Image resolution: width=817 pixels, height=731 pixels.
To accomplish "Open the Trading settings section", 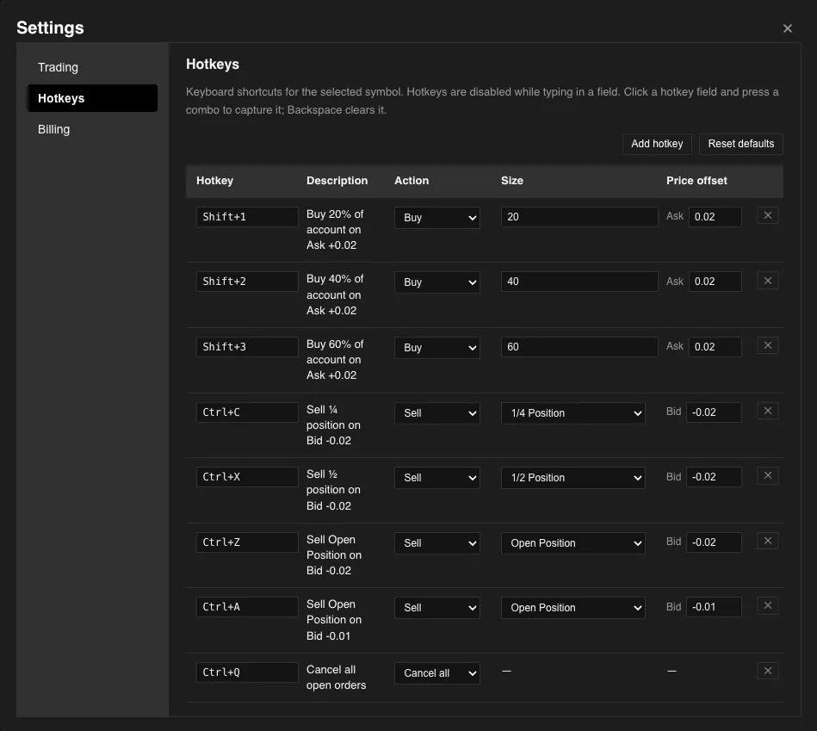I will click(92, 67).
